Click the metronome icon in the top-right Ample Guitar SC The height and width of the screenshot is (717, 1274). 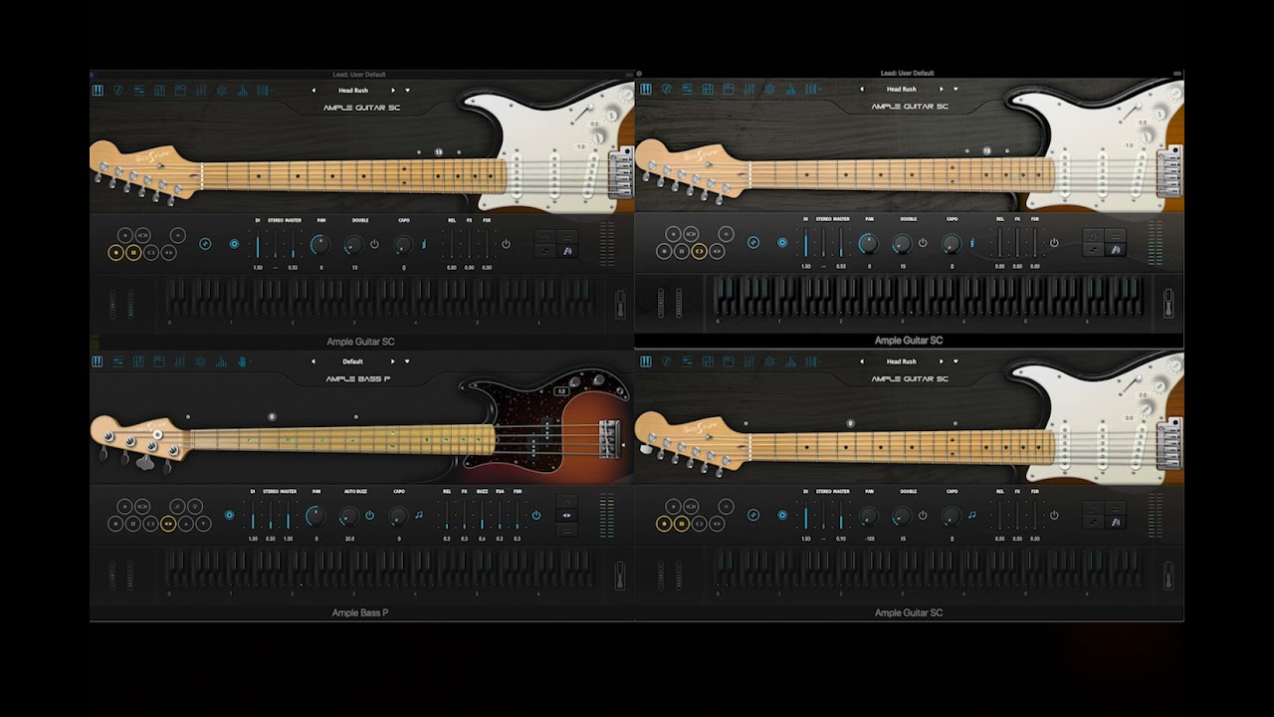click(1116, 250)
